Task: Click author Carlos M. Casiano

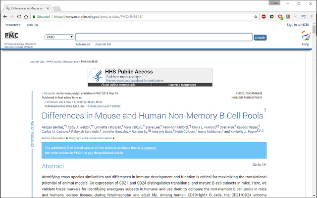Action: pyautogui.click(x=55, y=132)
